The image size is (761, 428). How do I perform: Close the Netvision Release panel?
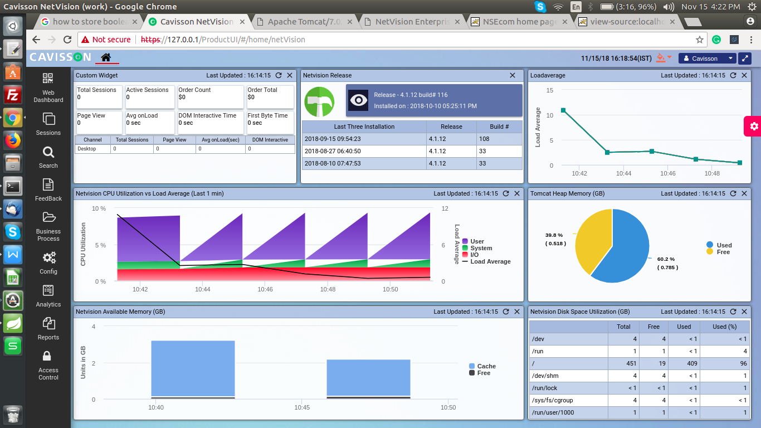click(x=513, y=75)
